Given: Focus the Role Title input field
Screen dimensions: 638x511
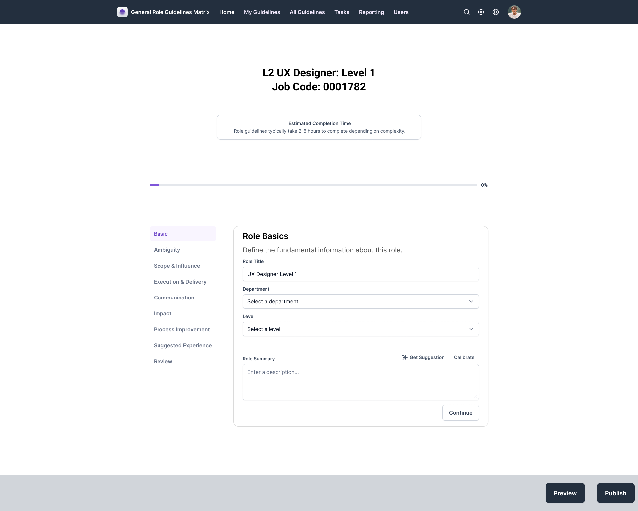Looking at the screenshot, I should click(361, 274).
